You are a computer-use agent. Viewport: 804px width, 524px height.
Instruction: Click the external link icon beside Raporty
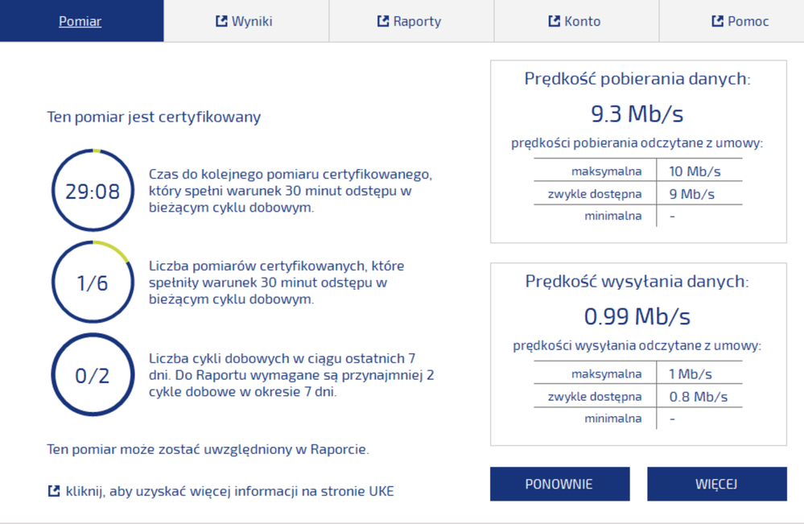[383, 21]
